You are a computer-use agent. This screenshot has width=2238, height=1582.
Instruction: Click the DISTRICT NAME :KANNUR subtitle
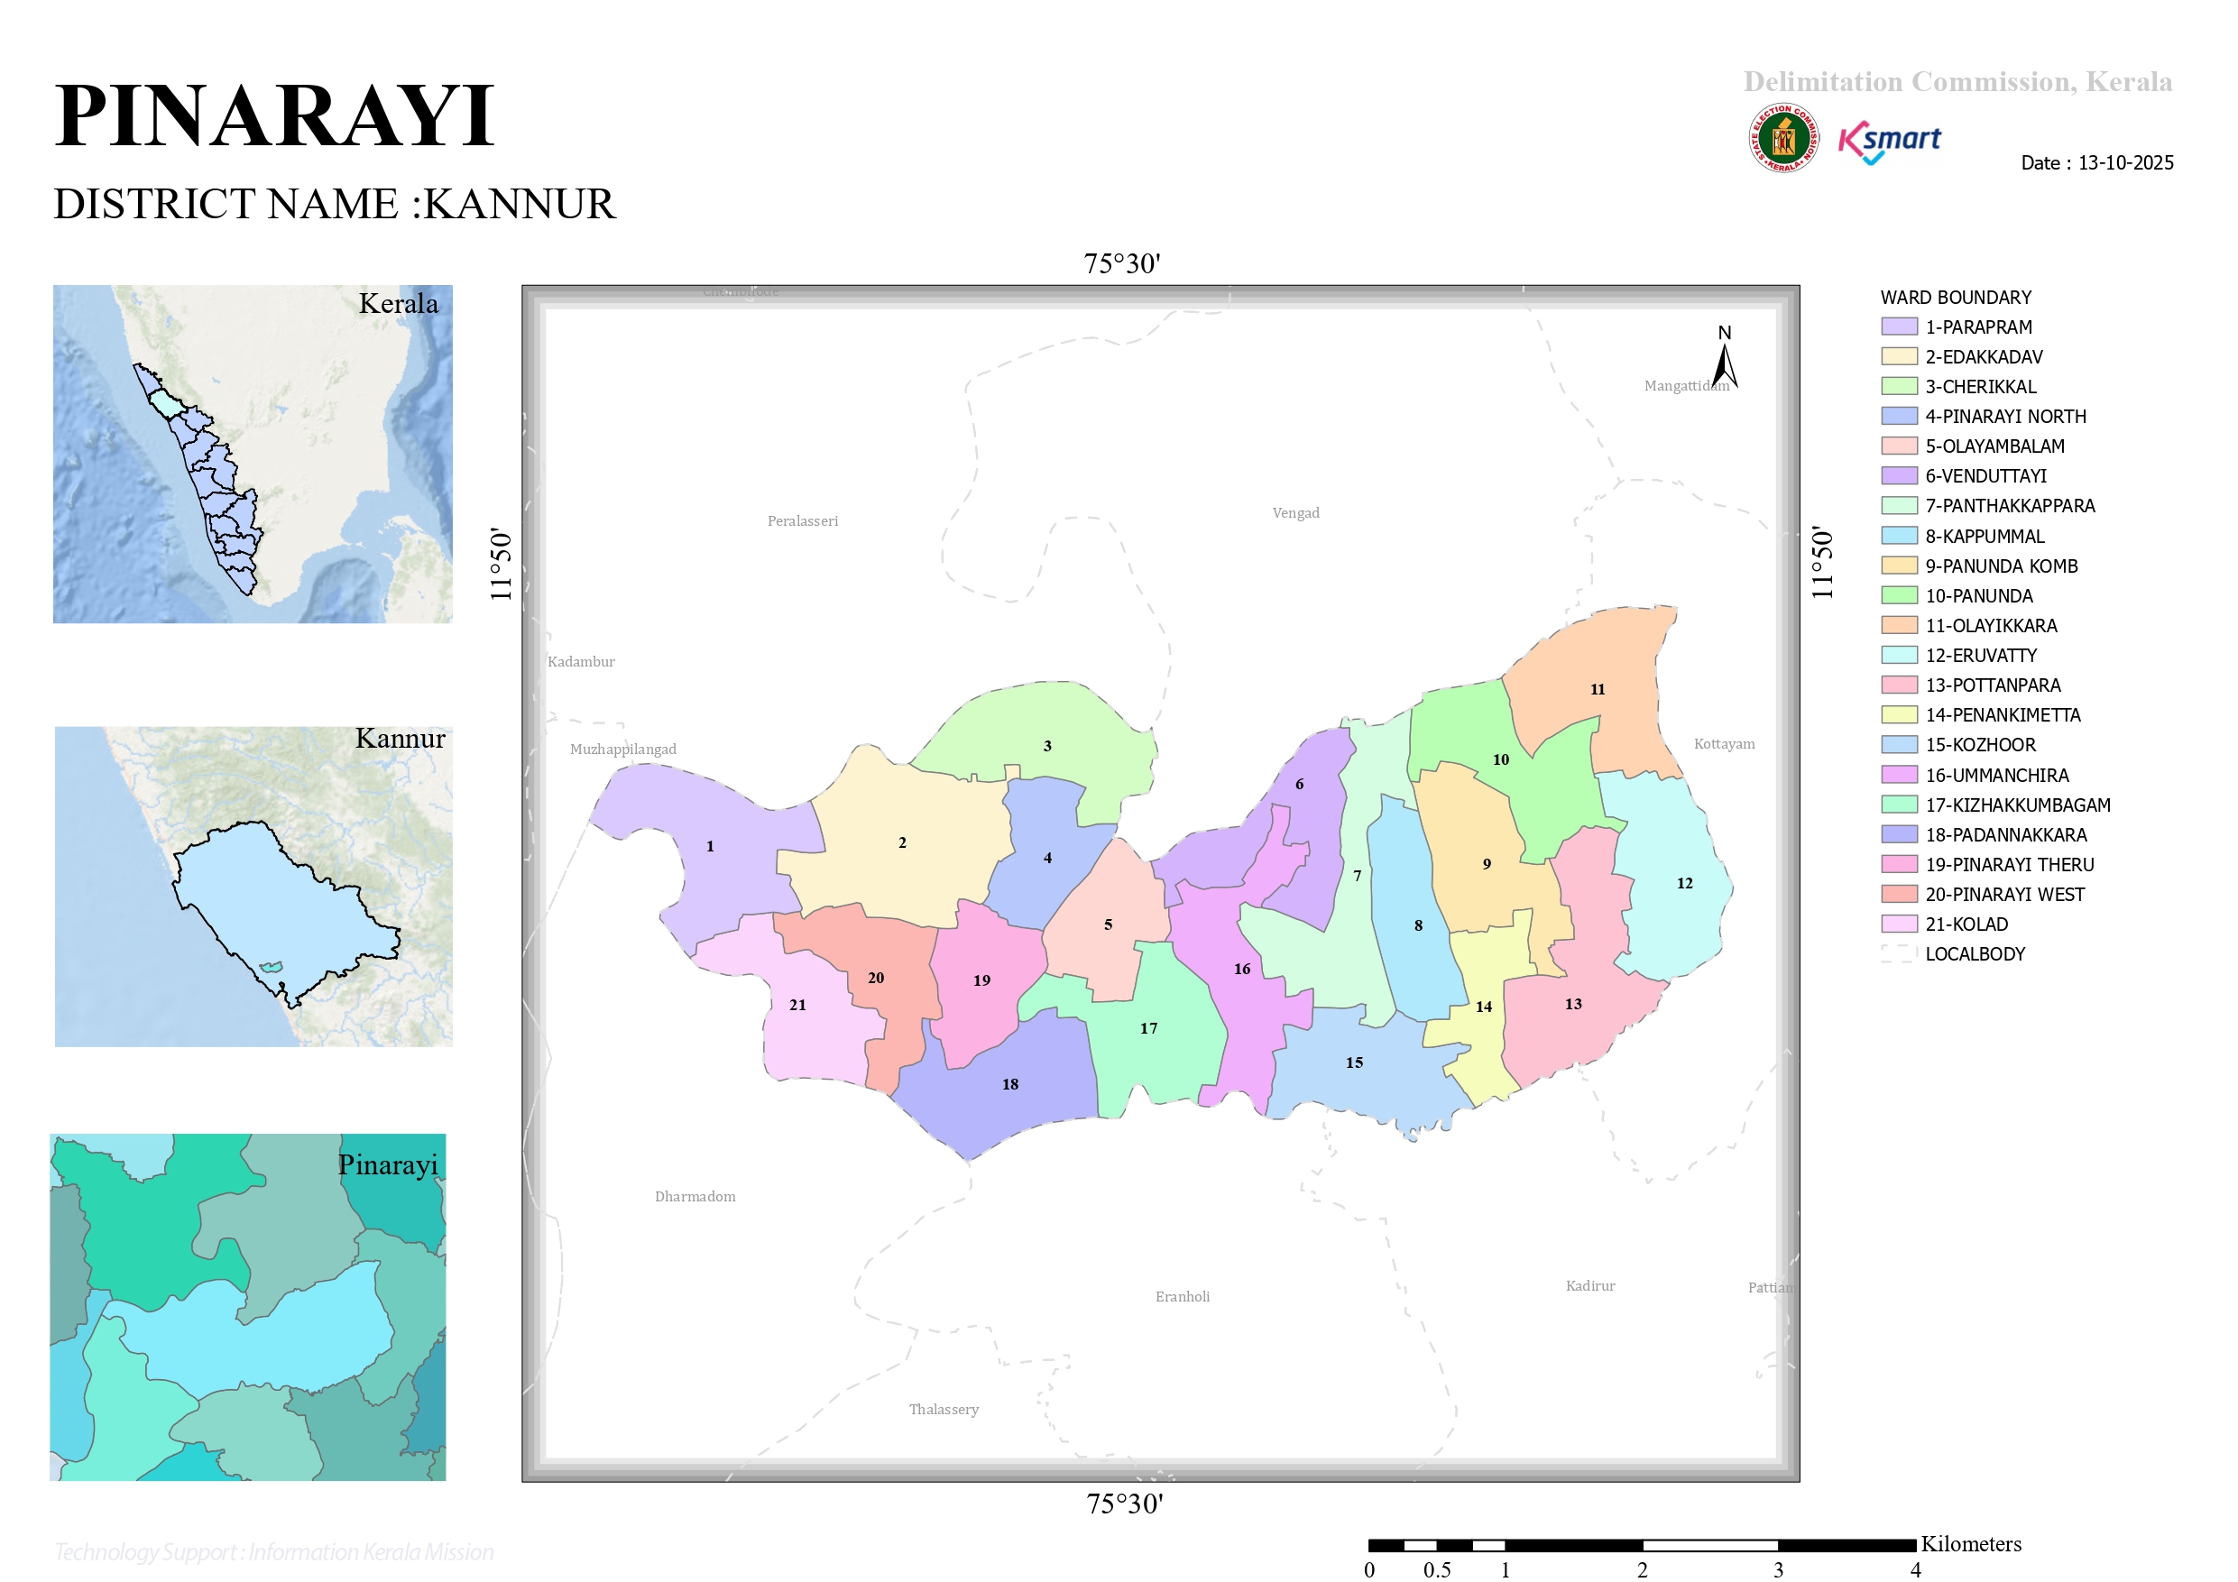[x=335, y=204]
